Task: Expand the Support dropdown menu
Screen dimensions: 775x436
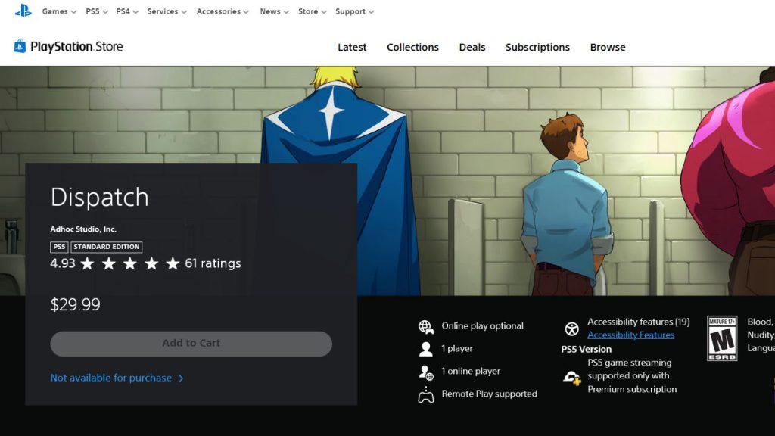Action: (354, 11)
